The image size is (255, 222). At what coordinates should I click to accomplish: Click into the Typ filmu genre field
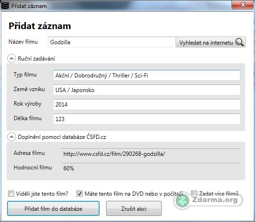point(147,76)
